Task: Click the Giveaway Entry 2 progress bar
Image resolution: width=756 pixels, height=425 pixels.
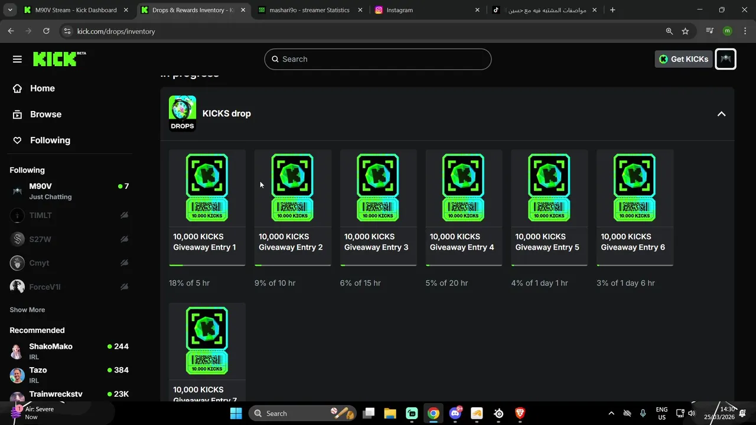Action: coord(293,265)
